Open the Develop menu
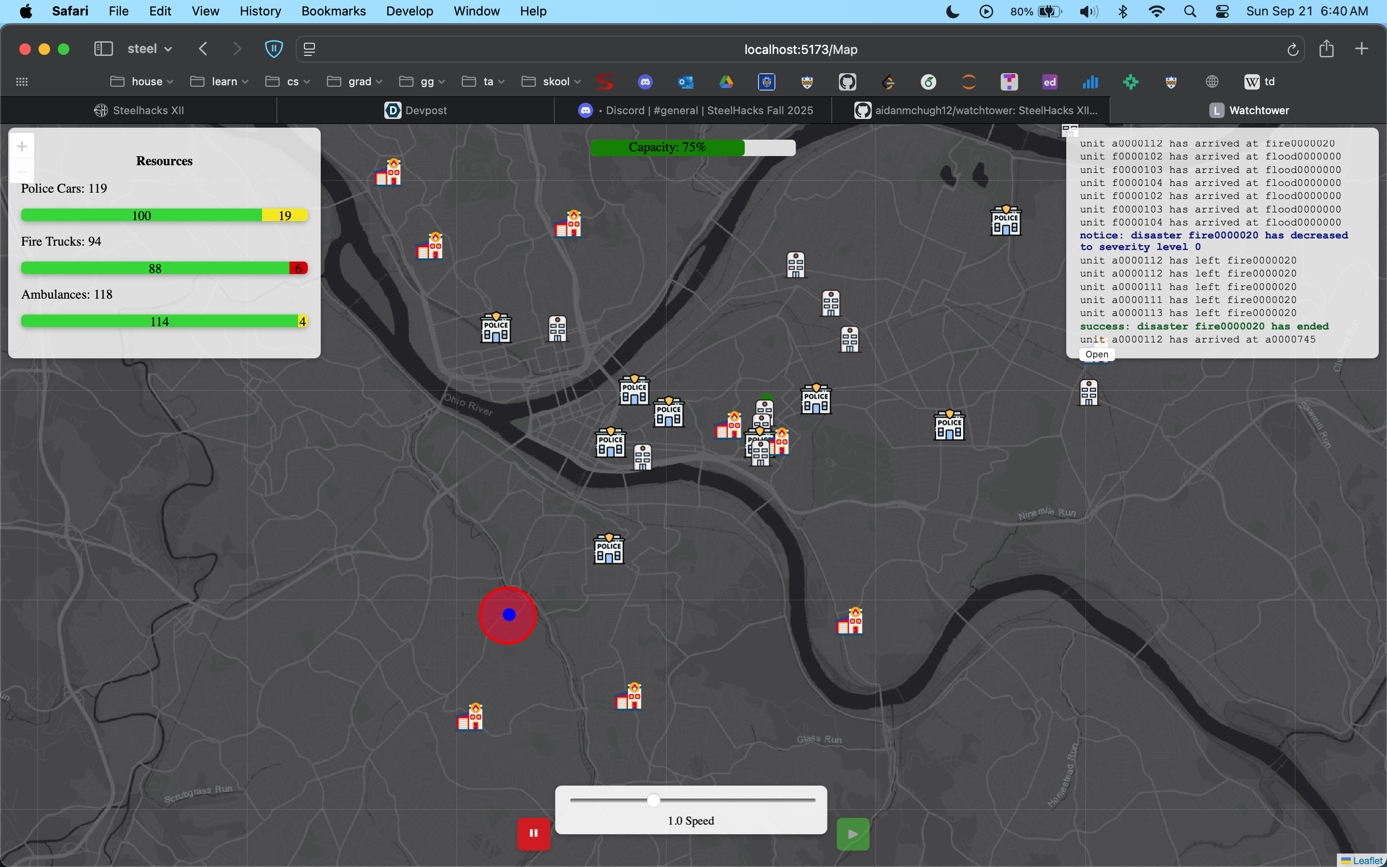Viewport: 1387px width, 867px height. (409, 11)
